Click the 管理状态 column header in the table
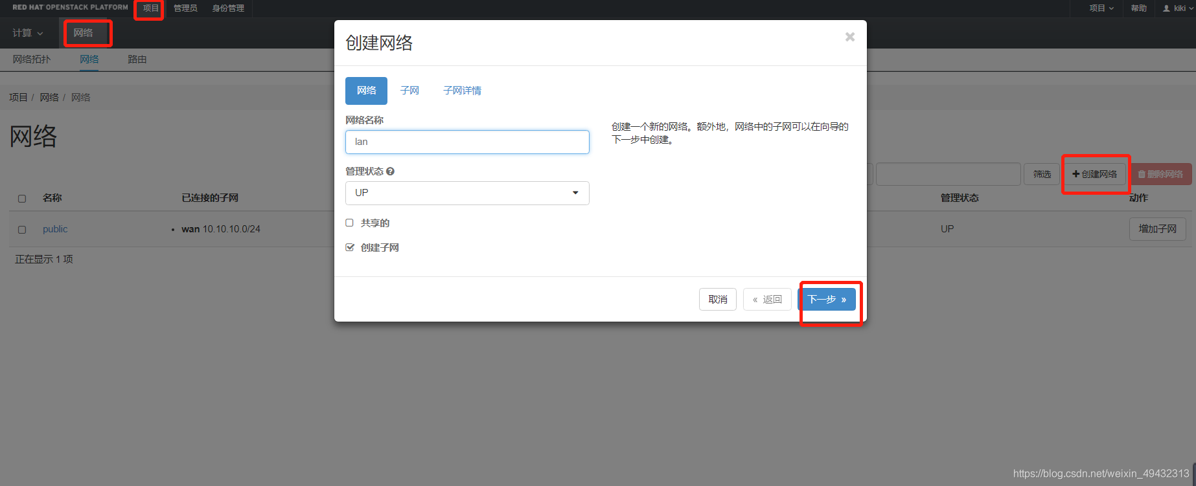The height and width of the screenshot is (486, 1196). (x=960, y=198)
